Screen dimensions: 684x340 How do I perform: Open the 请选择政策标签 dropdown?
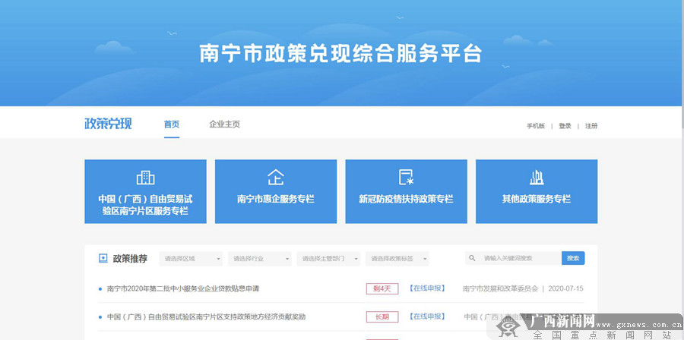pyautogui.click(x=397, y=259)
